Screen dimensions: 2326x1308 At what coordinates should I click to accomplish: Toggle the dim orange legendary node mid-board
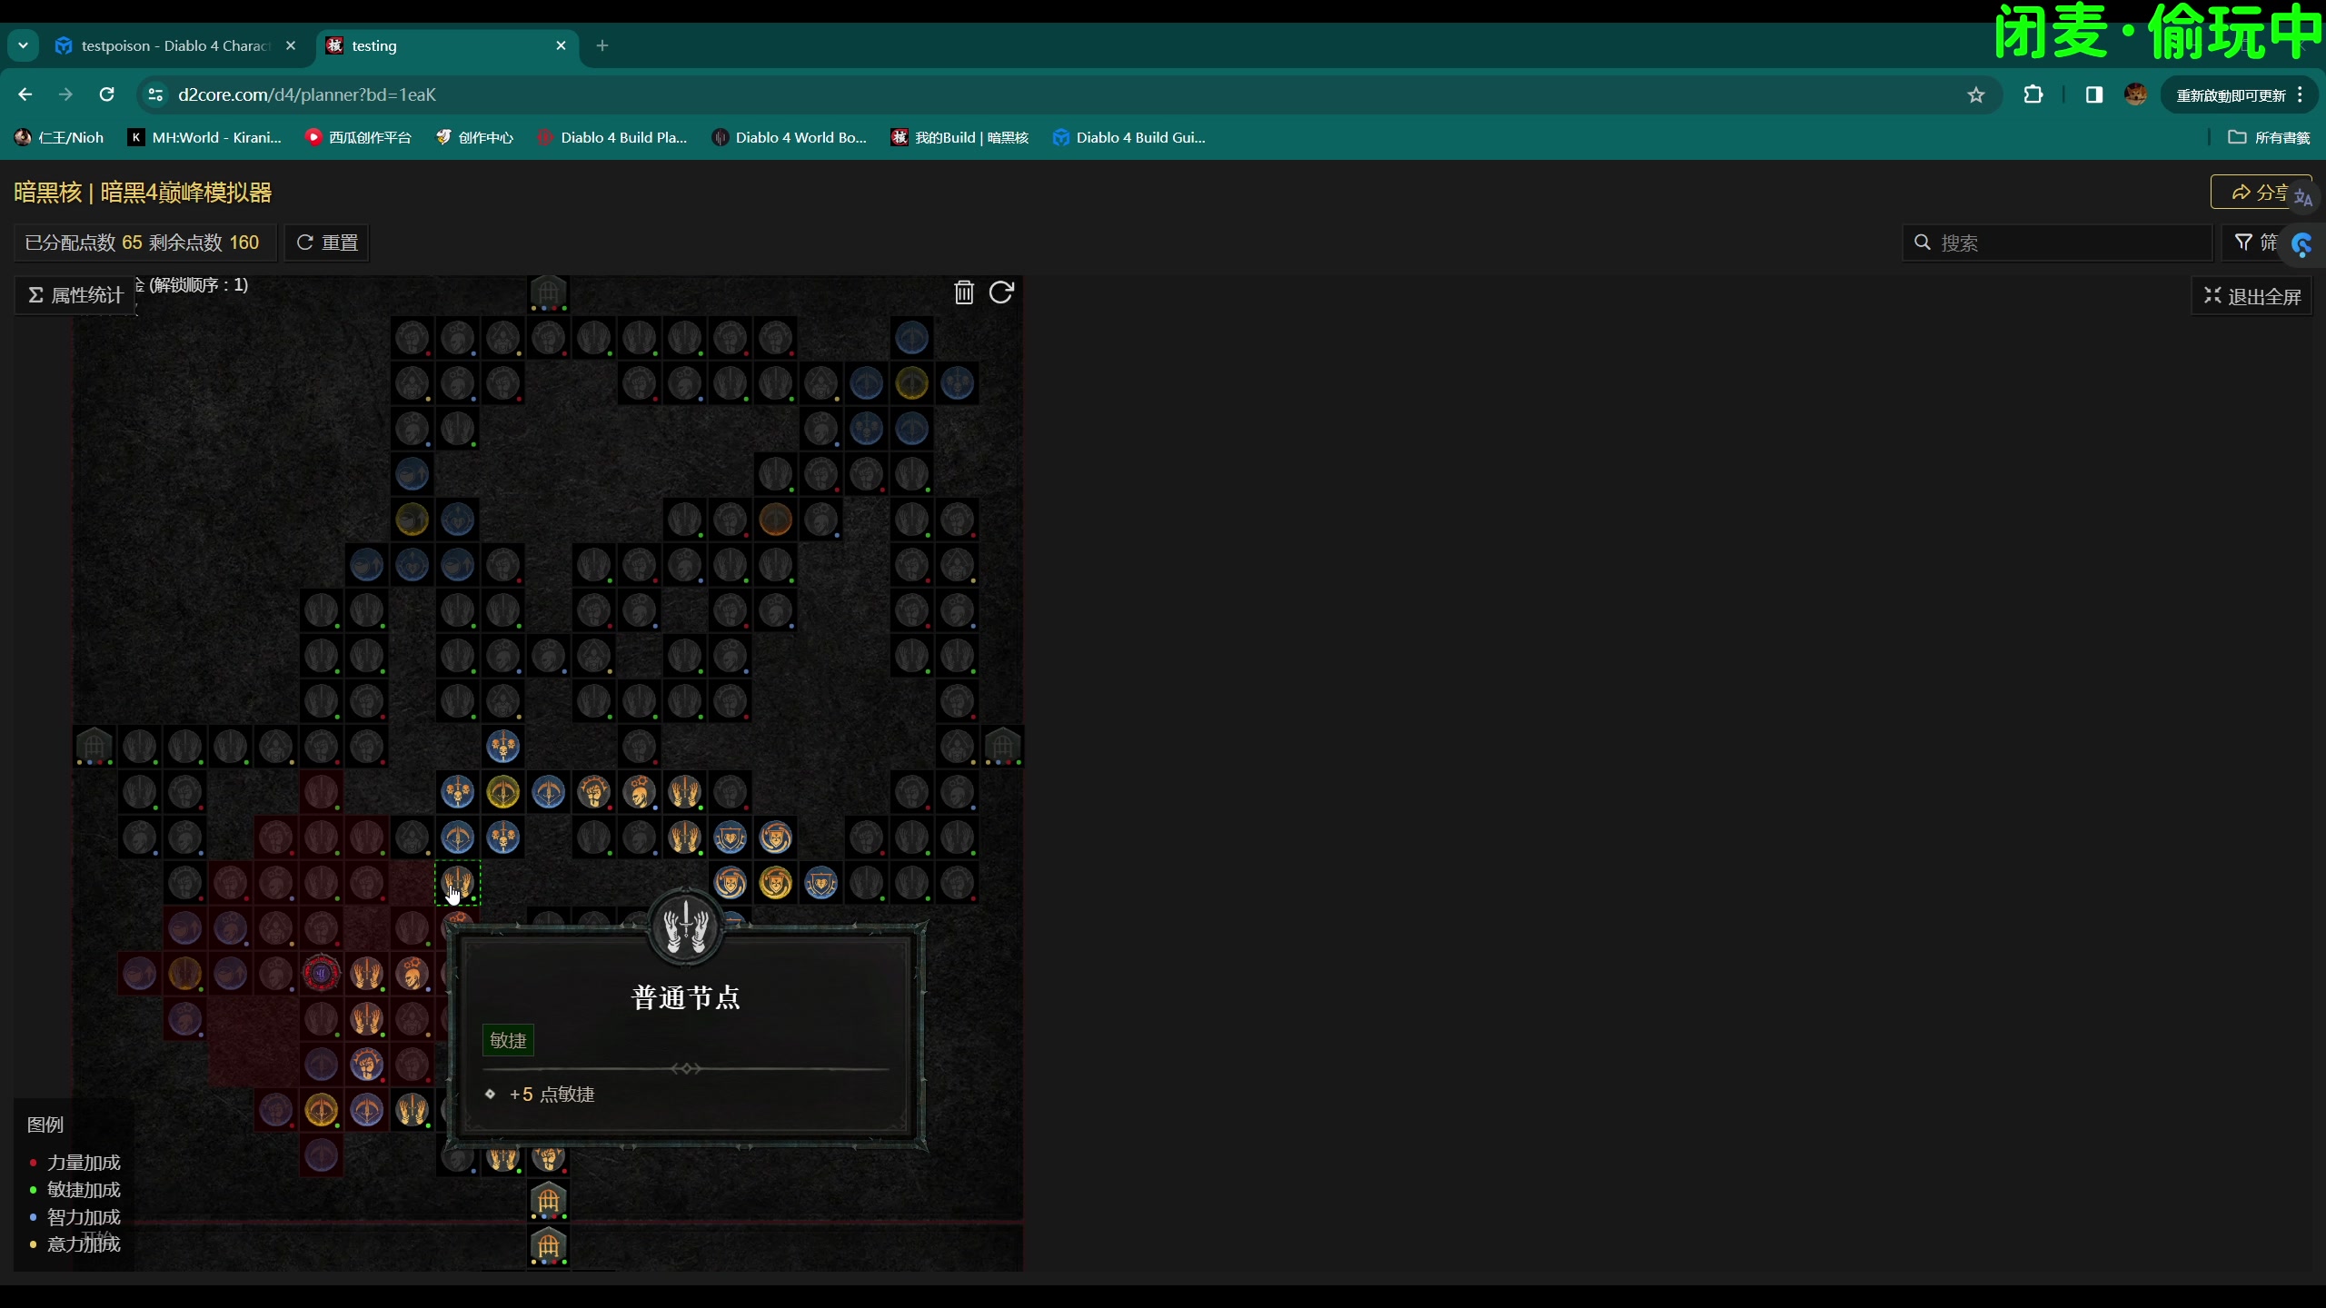tap(775, 520)
